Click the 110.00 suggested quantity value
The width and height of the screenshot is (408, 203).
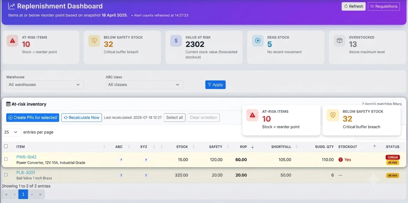[327, 160]
